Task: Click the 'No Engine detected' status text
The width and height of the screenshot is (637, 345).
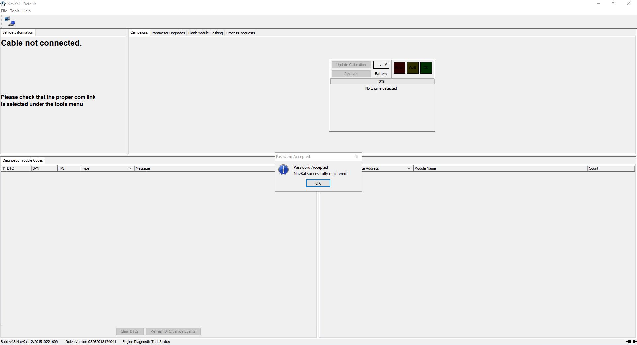Action: pos(381,88)
